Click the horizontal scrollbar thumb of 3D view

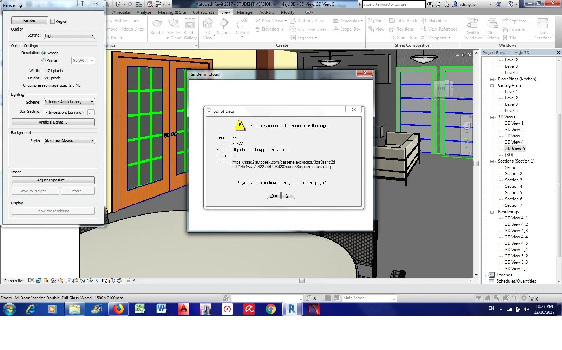(x=302, y=280)
